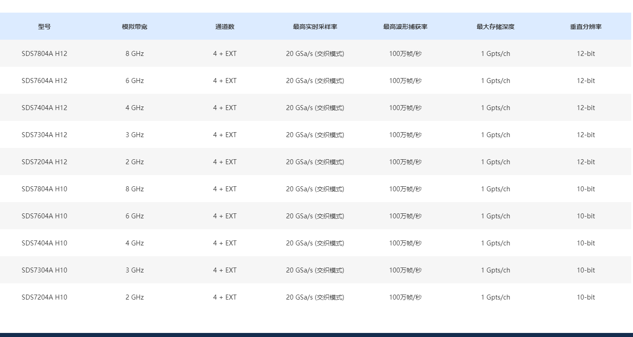The width and height of the screenshot is (633, 337).
Task: Click the 最高实时采样率 column header
Action: tap(315, 27)
